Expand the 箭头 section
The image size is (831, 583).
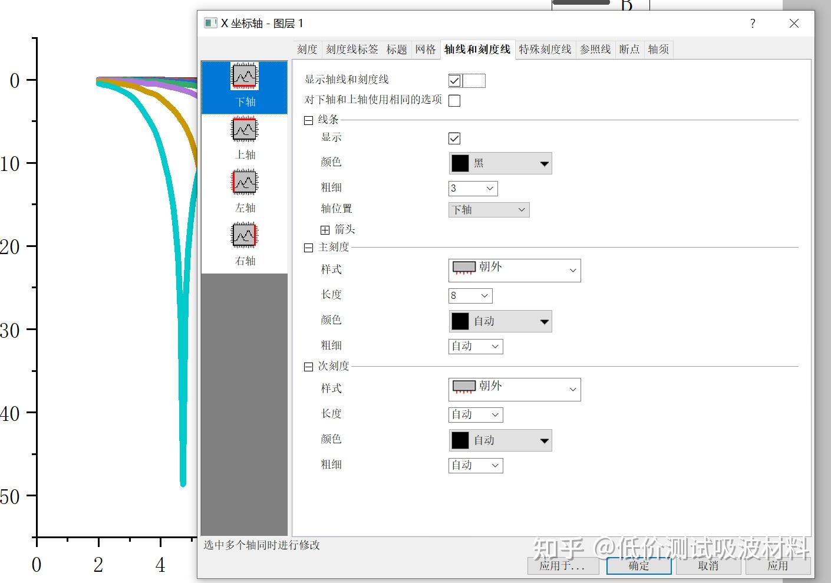point(325,229)
